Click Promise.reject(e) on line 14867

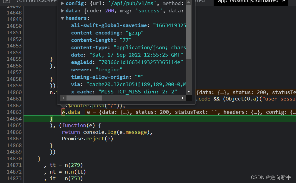click(x=87, y=139)
